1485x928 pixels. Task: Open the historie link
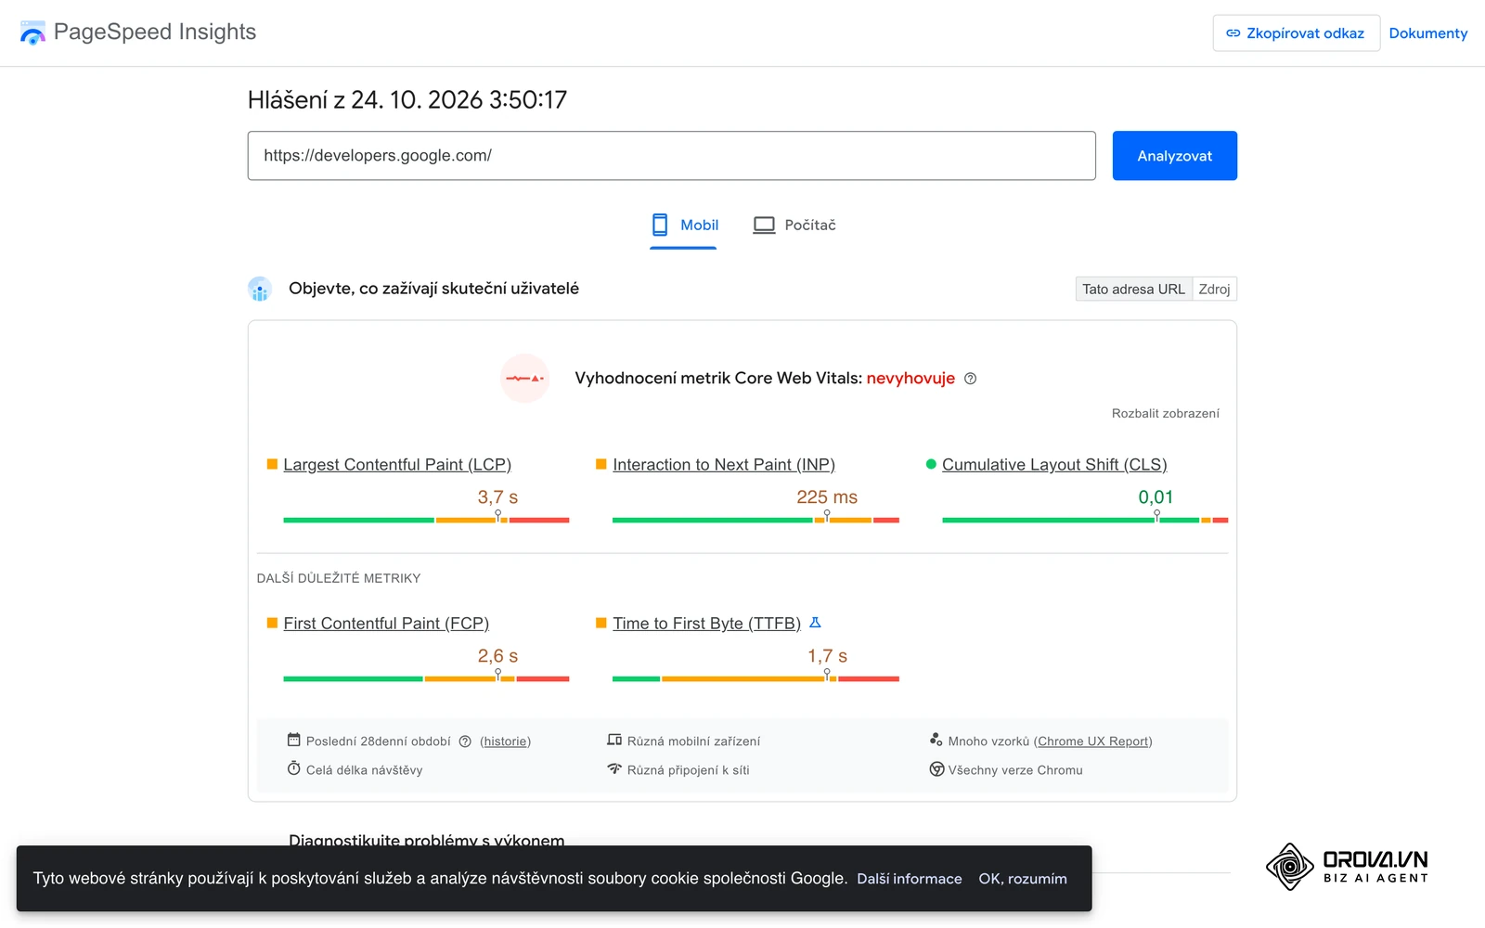[x=505, y=741]
